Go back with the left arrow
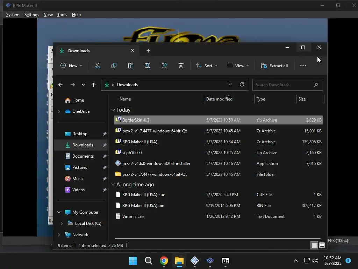The width and height of the screenshot is (358, 269). coord(60,85)
